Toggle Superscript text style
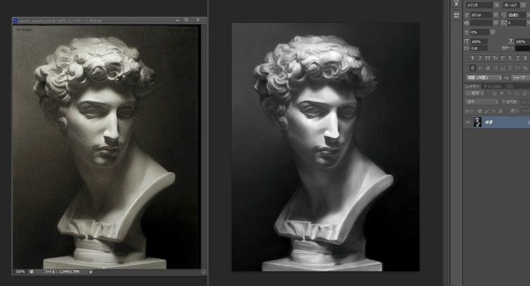This screenshot has height=286, width=530. pyautogui.click(x=503, y=58)
